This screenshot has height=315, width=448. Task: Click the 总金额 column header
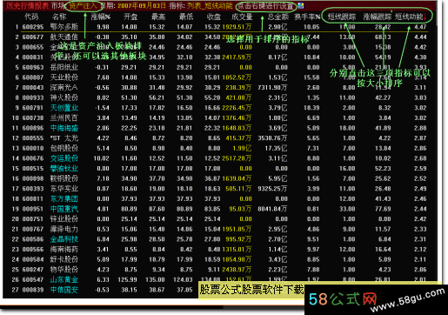(x=278, y=17)
